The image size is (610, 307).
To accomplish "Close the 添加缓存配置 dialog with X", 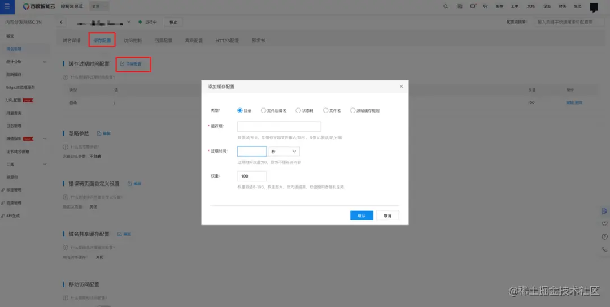I will [x=401, y=87].
